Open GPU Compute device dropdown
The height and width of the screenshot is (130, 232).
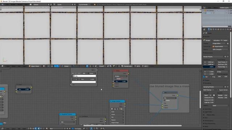(220, 49)
